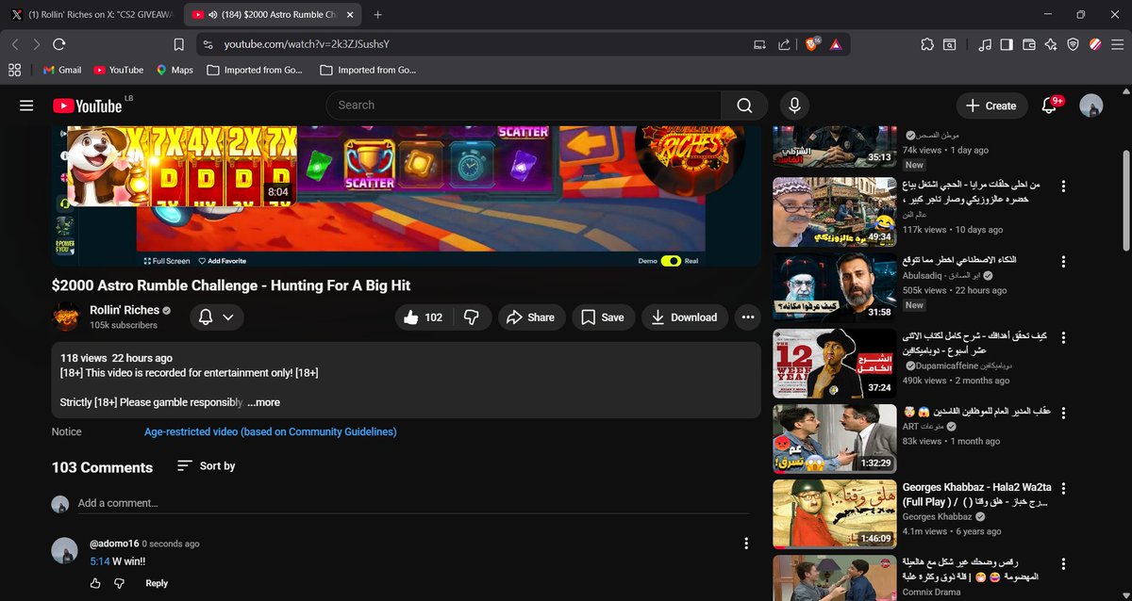The width and height of the screenshot is (1132, 601).
Task: Click the YouTube logo home link
Action: click(88, 106)
